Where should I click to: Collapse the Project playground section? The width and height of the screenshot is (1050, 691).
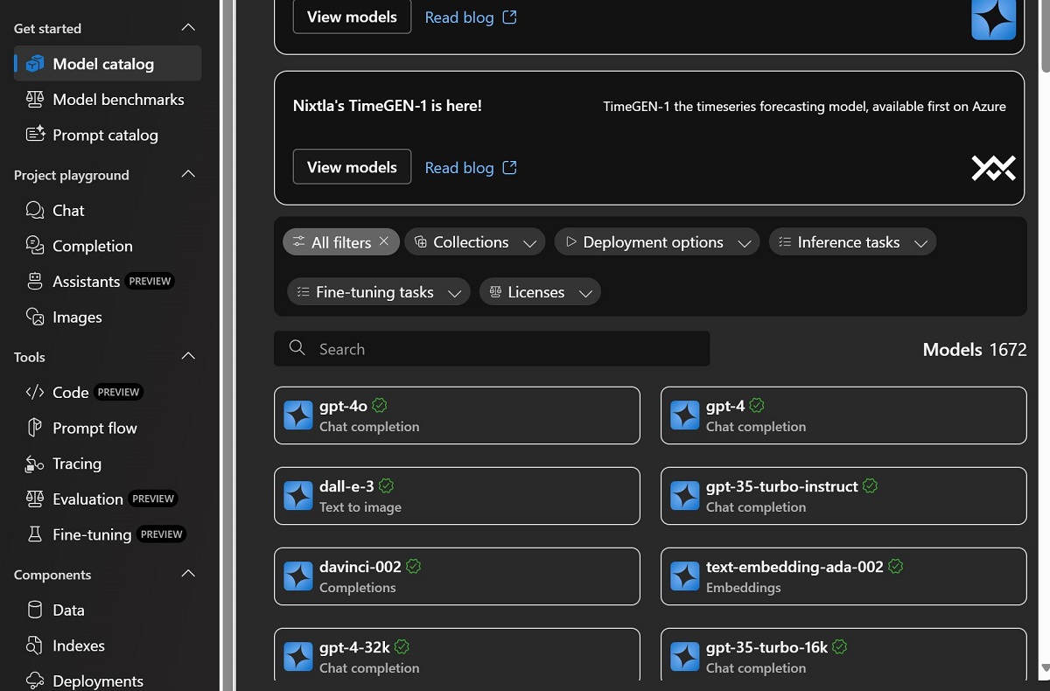point(188,174)
